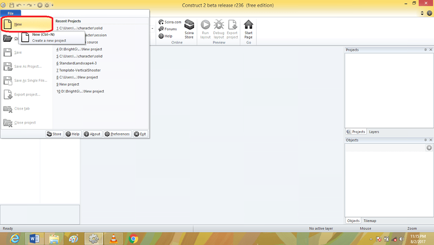Viewport: 434px width, 245px height.
Task: Click the Export project ribbon button
Action: tap(232, 29)
